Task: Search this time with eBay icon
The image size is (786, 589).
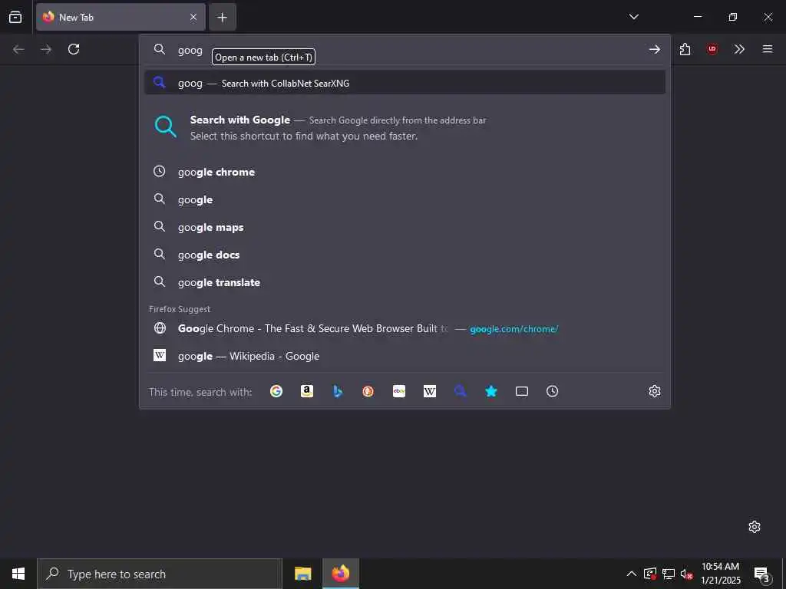Action: point(399,391)
